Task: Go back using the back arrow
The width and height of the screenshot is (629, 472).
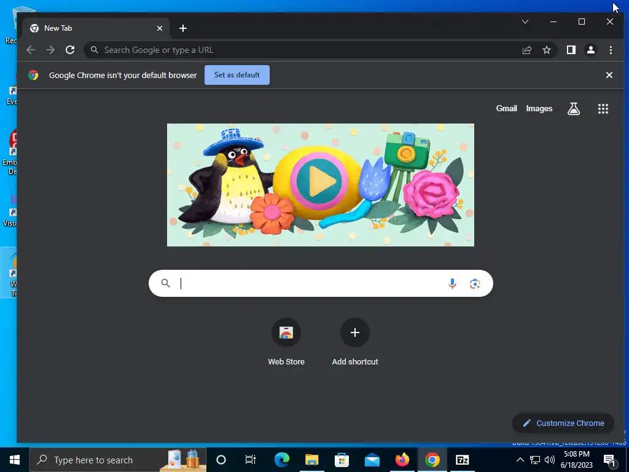Action: 31,50
